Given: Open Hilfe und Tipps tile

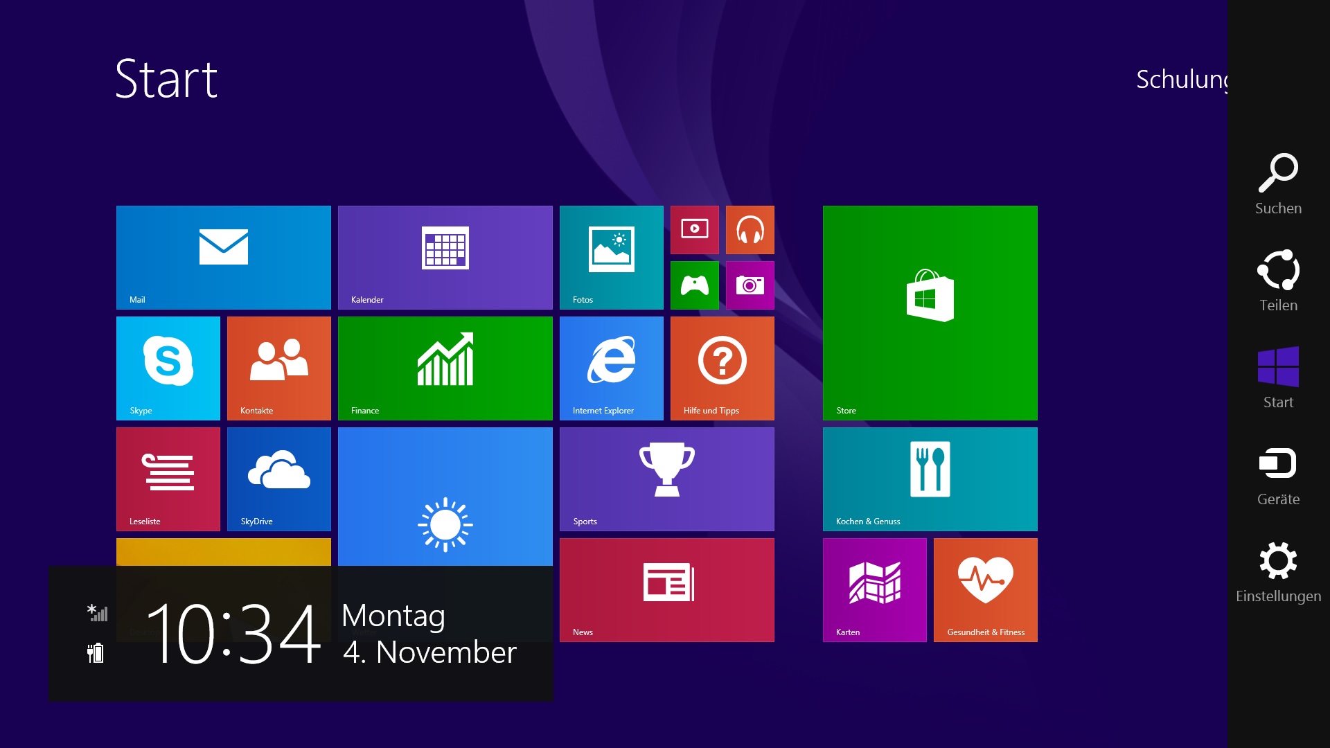Looking at the screenshot, I should click(722, 368).
